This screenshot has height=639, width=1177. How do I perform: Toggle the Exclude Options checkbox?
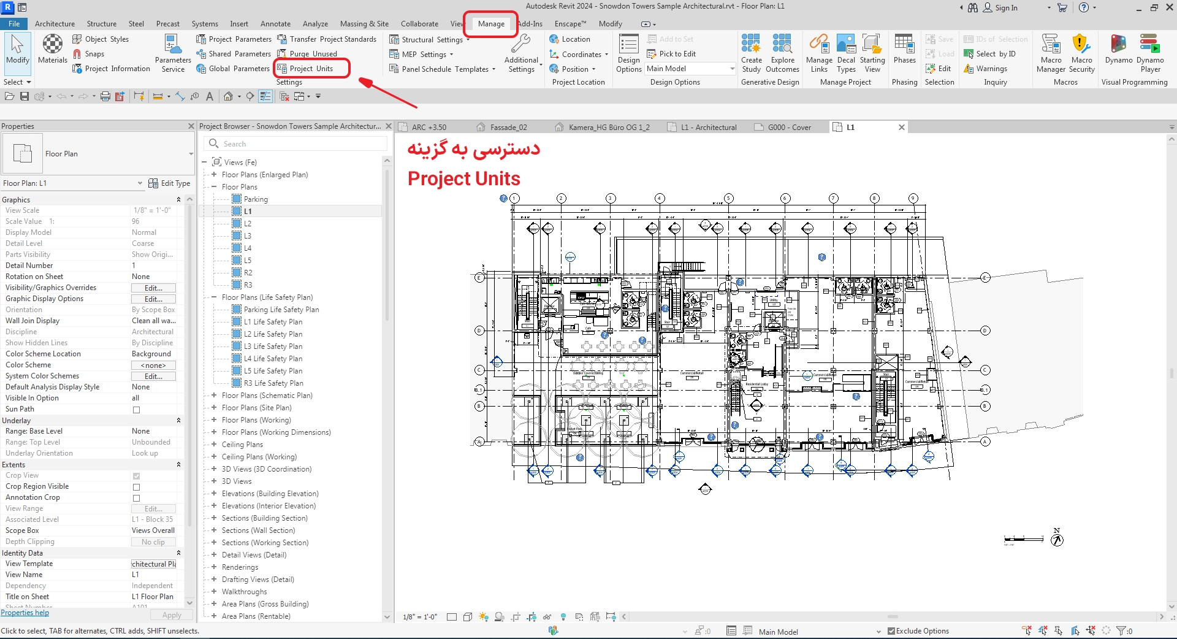tap(891, 631)
